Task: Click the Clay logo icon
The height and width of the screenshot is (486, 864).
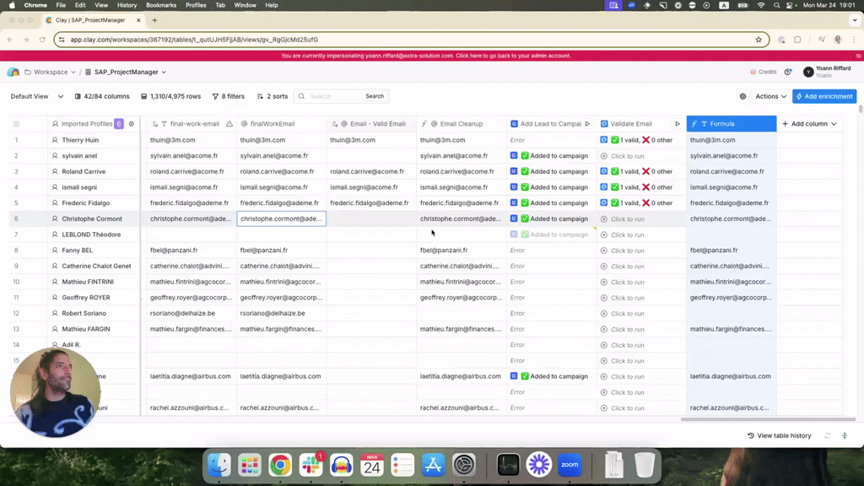Action: (x=13, y=73)
